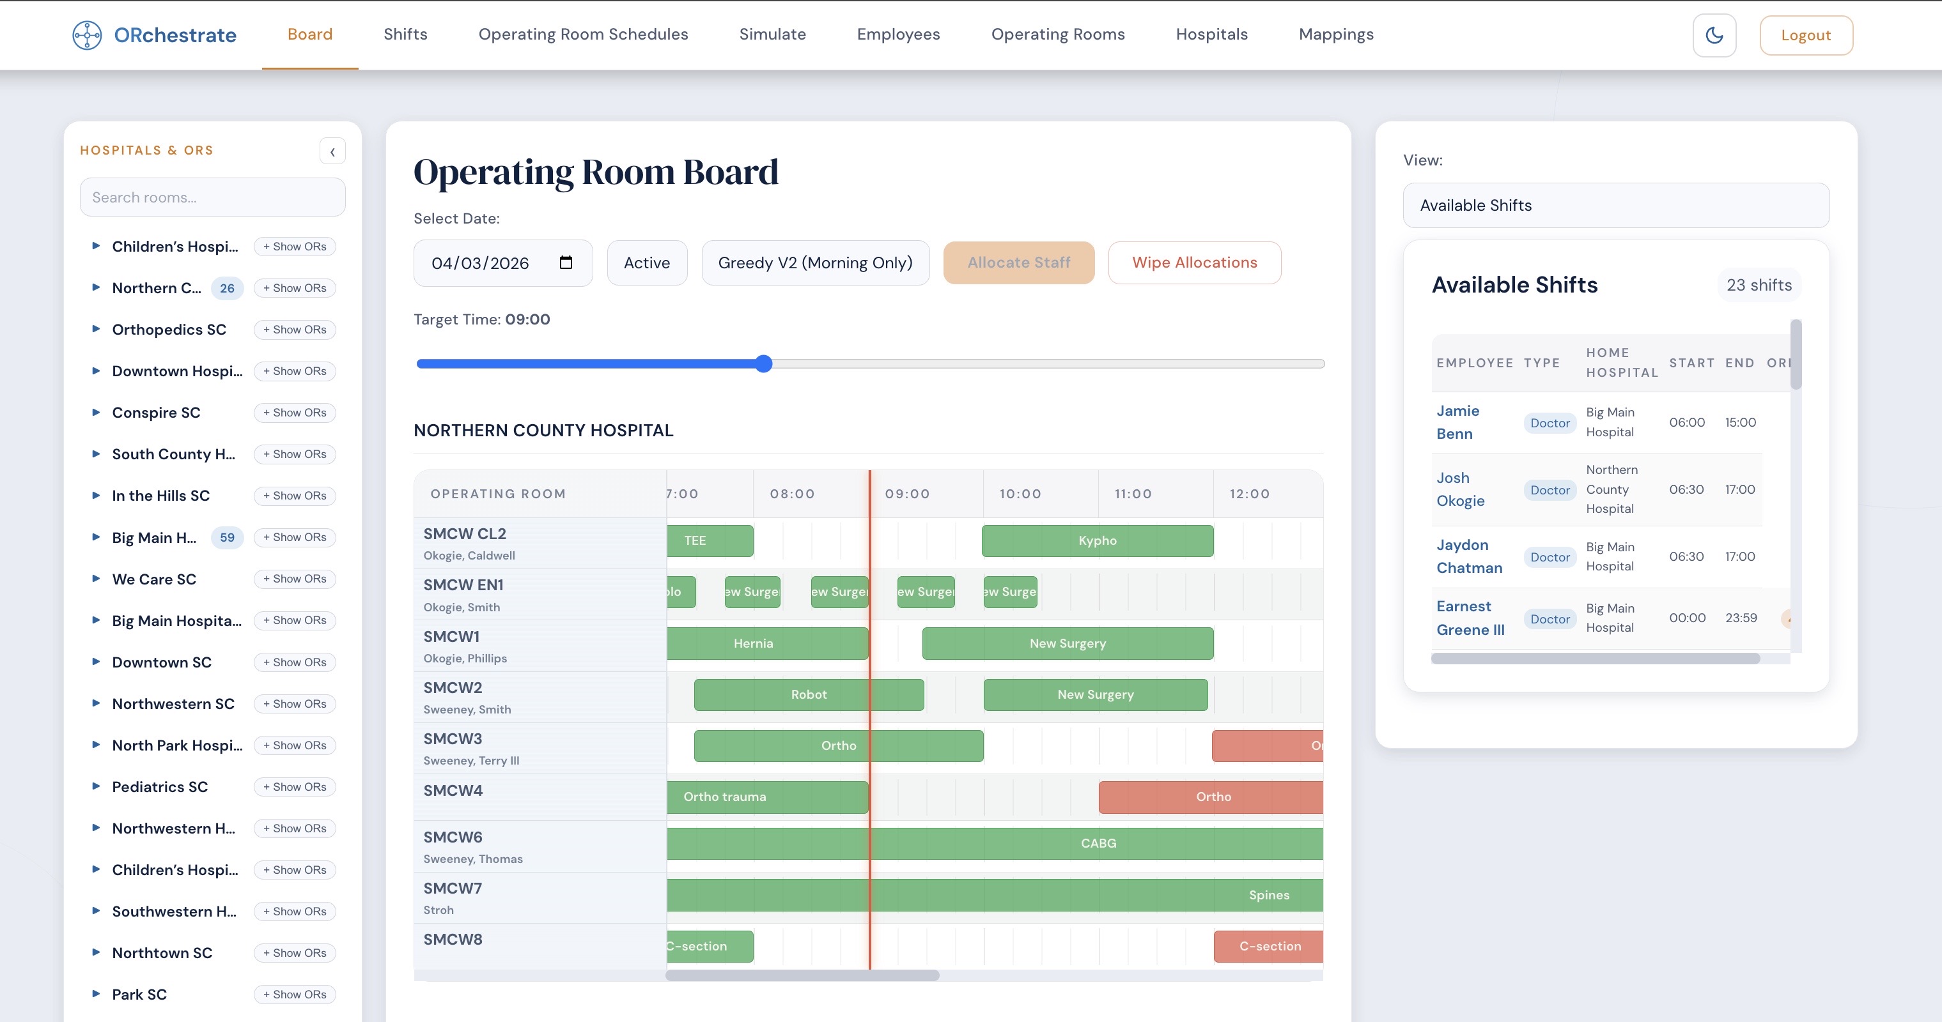This screenshot has width=1942, height=1022.
Task: Open the Mappings tab
Action: (1336, 34)
